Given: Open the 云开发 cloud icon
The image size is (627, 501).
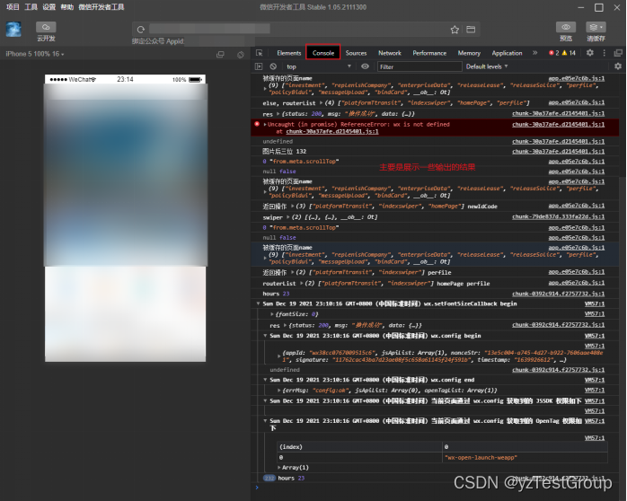Looking at the screenshot, I should tap(46, 27).
